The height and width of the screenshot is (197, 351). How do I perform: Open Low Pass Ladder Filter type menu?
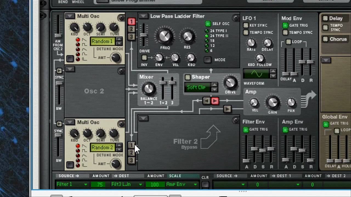coord(143,16)
